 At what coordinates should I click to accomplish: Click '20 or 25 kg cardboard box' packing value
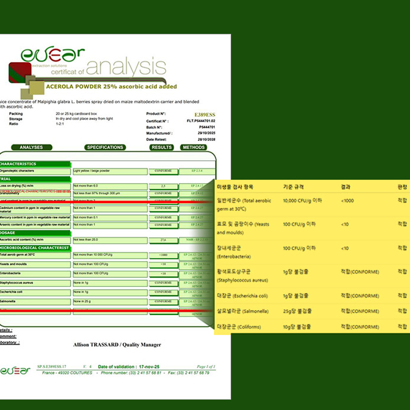pos(76,114)
